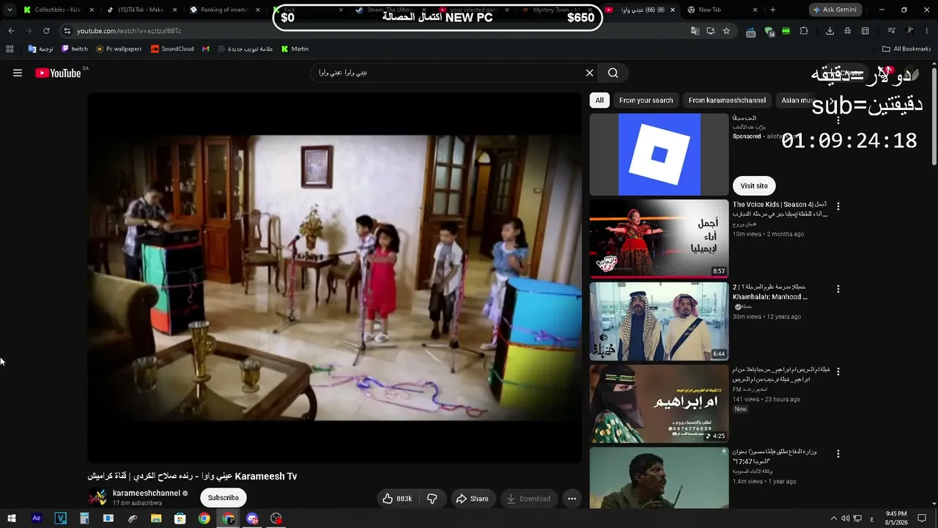Image resolution: width=938 pixels, height=528 pixels.
Task: Open the YouTube guide hamburger menu
Action: tap(18, 73)
